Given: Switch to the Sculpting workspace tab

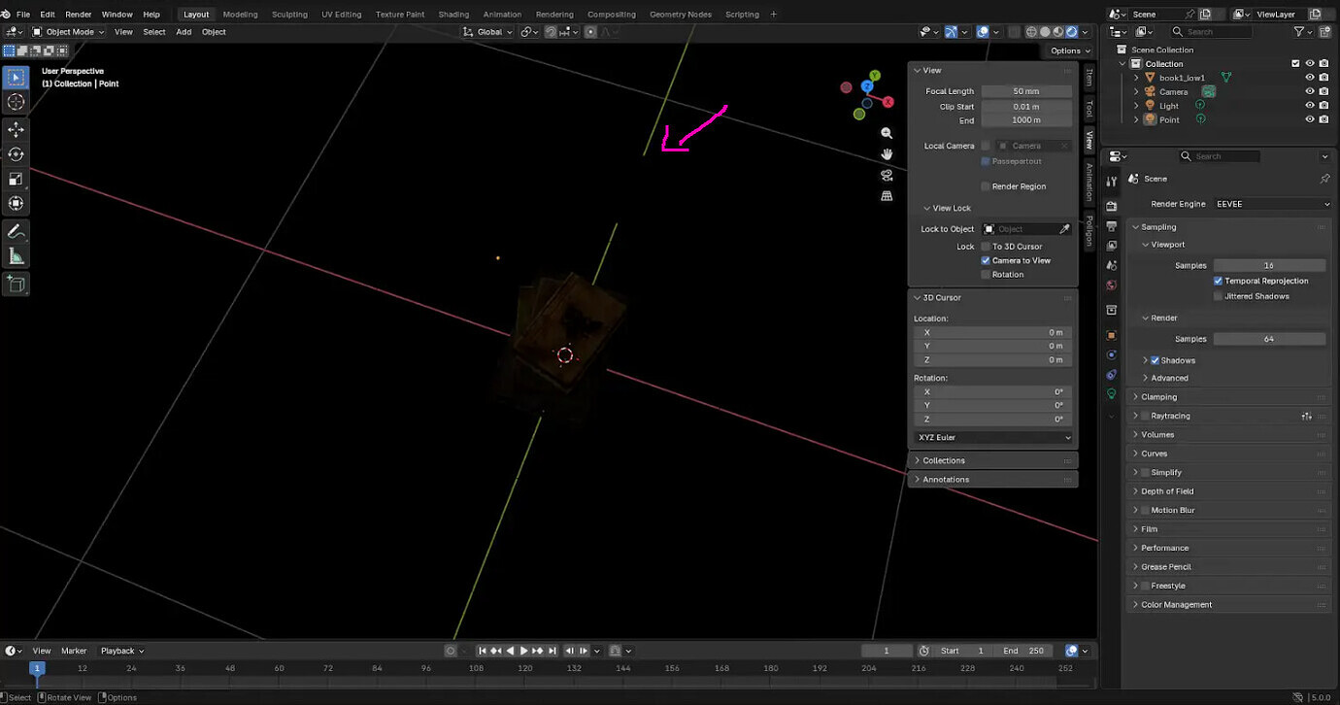Looking at the screenshot, I should (x=289, y=15).
